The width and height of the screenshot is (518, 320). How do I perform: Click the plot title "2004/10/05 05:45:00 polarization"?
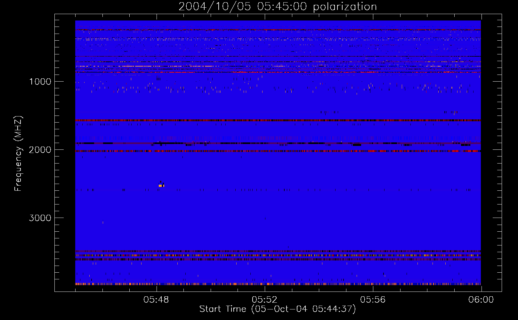pyautogui.click(x=278, y=7)
